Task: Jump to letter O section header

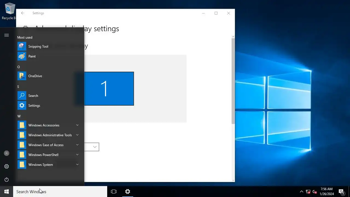Action: [x=19, y=67]
